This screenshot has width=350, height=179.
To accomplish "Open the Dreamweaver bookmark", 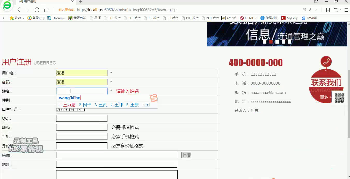I will [x=56, y=18].
